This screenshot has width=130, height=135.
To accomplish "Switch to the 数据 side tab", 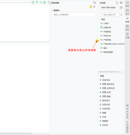I will click(127, 20).
